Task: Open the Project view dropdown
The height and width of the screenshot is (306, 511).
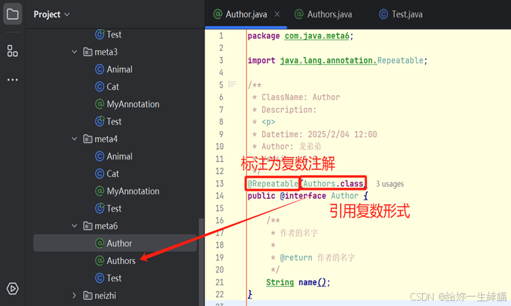Action: [52, 14]
